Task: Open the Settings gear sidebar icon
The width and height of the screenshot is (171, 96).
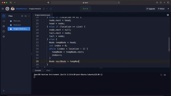Action: [x=3, y=37]
